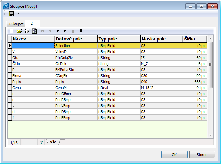Screen dimensions: 221x164
Task: Move row down with black arrow
Action: [x=81, y=31]
